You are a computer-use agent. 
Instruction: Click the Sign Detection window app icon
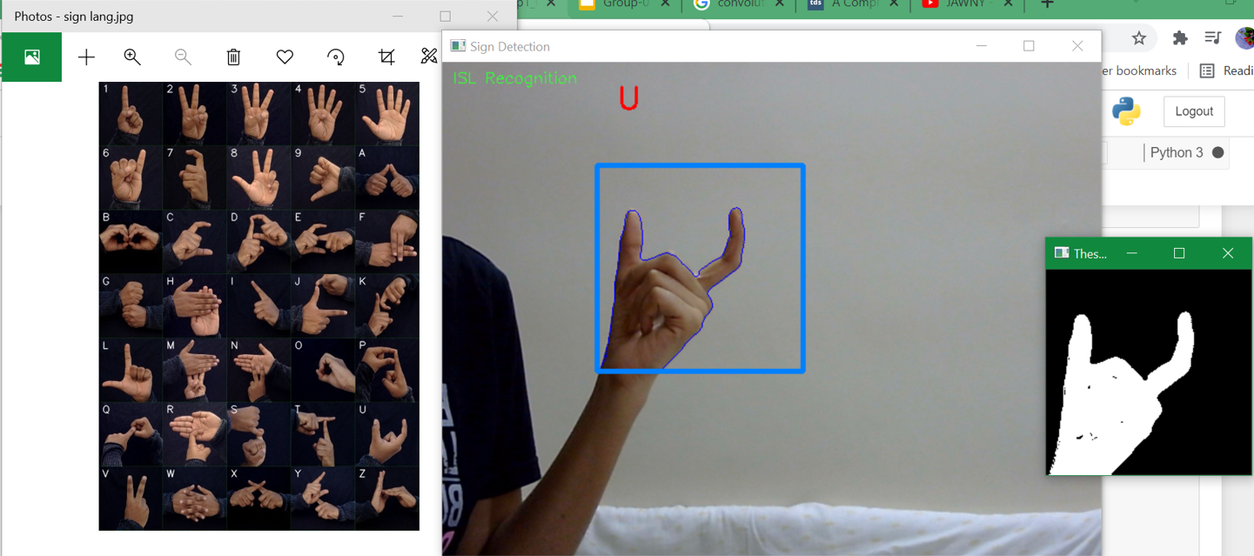point(458,46)
